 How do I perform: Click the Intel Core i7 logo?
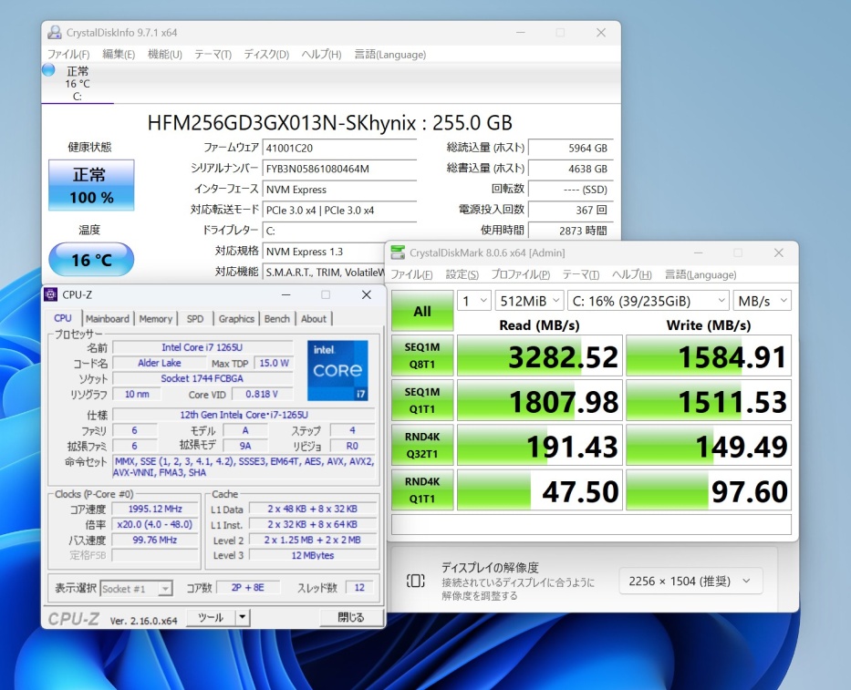point(337,370)
